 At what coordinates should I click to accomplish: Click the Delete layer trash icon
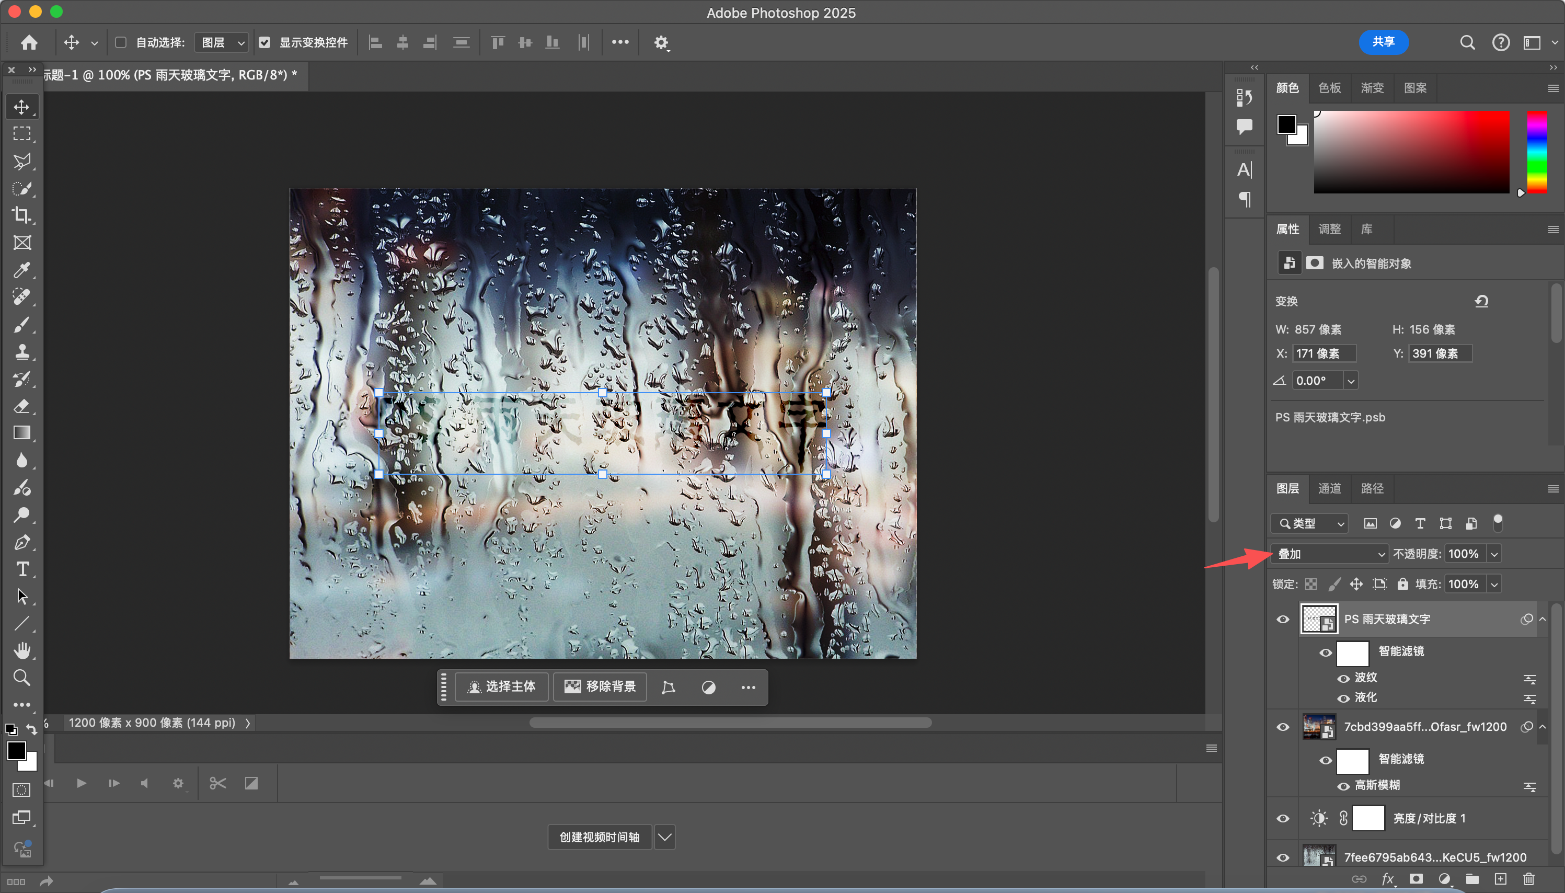[1528, 879]
